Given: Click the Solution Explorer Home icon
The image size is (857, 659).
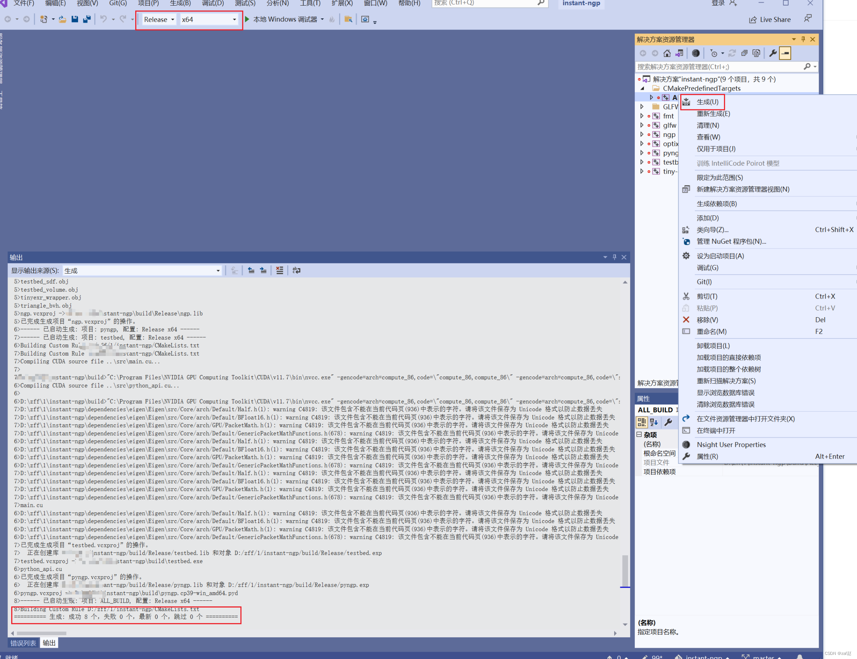Looking at the screenshot, I should point(667,53).
